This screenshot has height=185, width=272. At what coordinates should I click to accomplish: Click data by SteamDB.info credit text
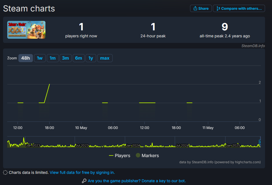(x=220, y=162)
